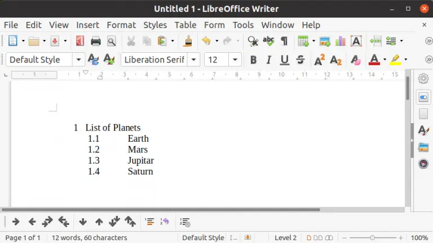
Task: Open the Format menu
Action: click(x=121, y=25)
